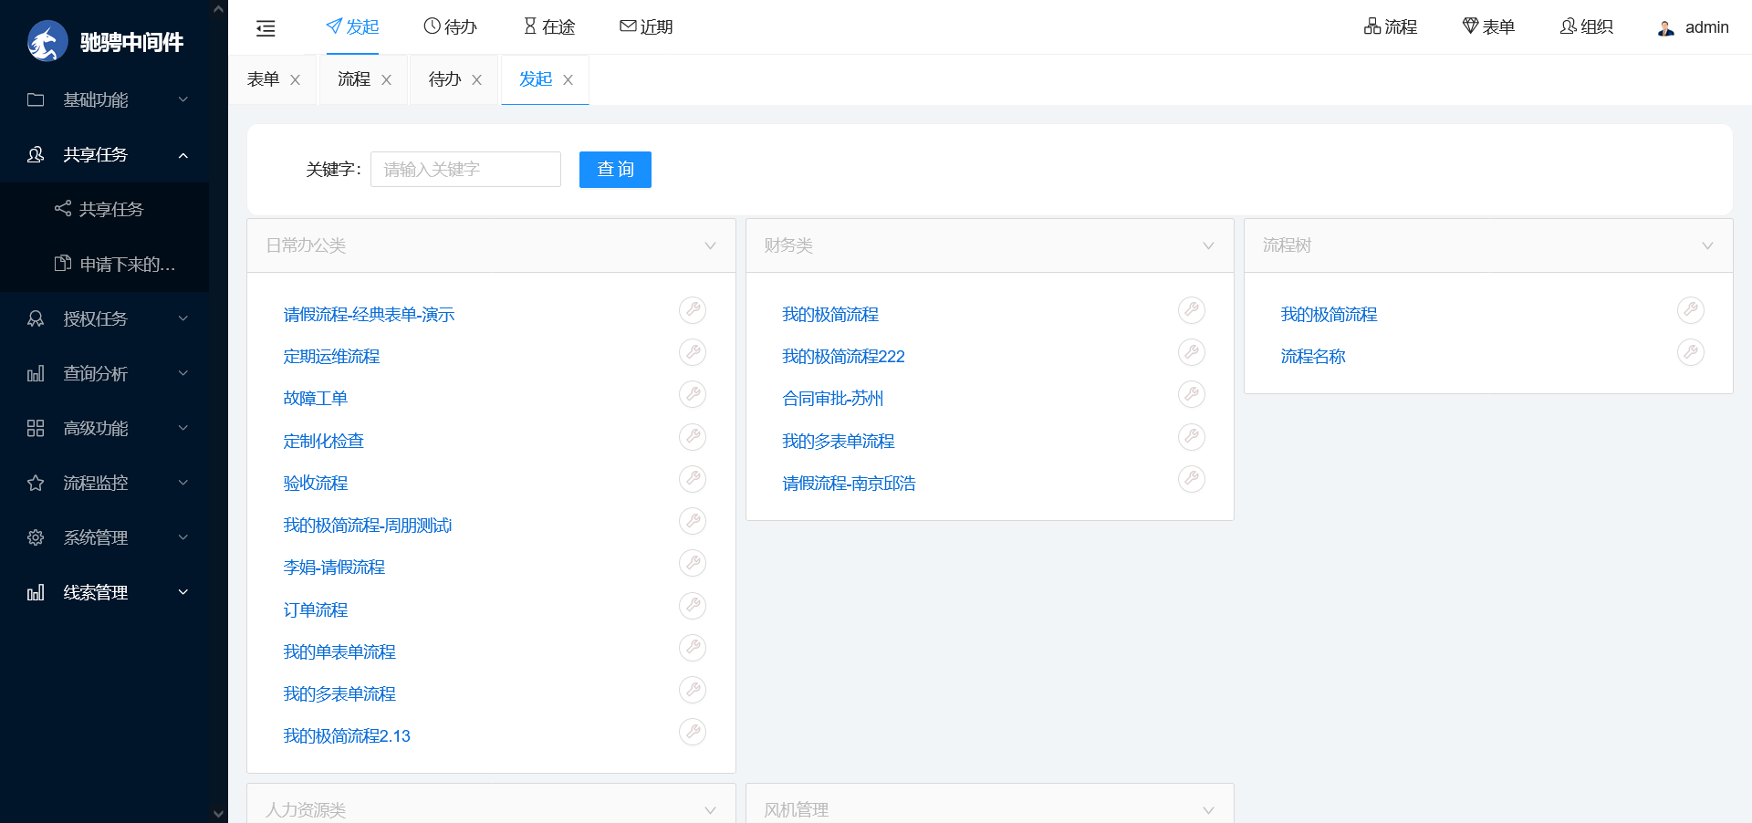The height and width of the screenshot is (823, 1752).
Task: Click the hamburger menu collapse icon
Action: click(x=266, y=28)
